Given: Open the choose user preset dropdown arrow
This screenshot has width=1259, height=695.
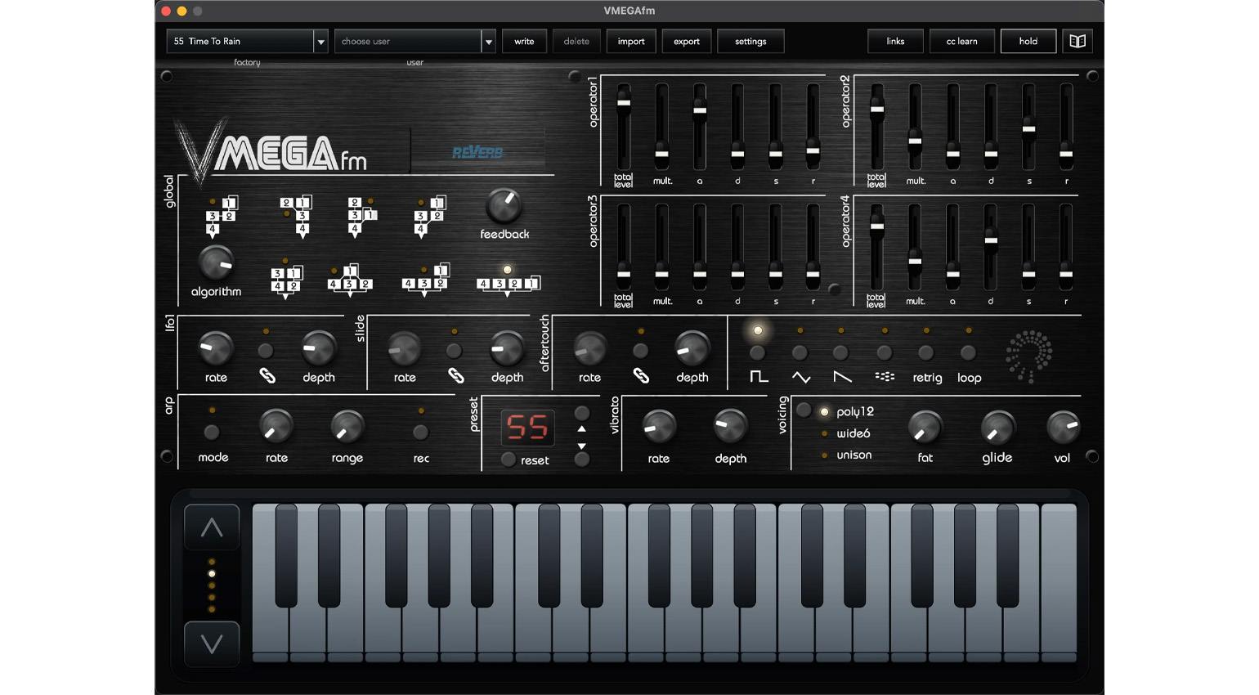Looking at the screenshot, I should (x=488, y=42).
